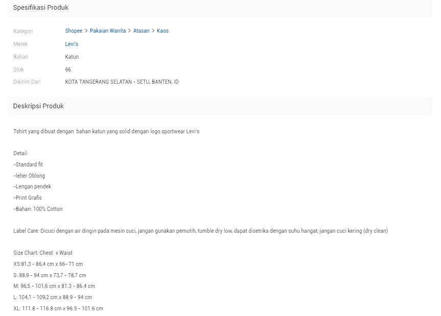Click the Dikirim Dari label

click(x=27, y=82)
